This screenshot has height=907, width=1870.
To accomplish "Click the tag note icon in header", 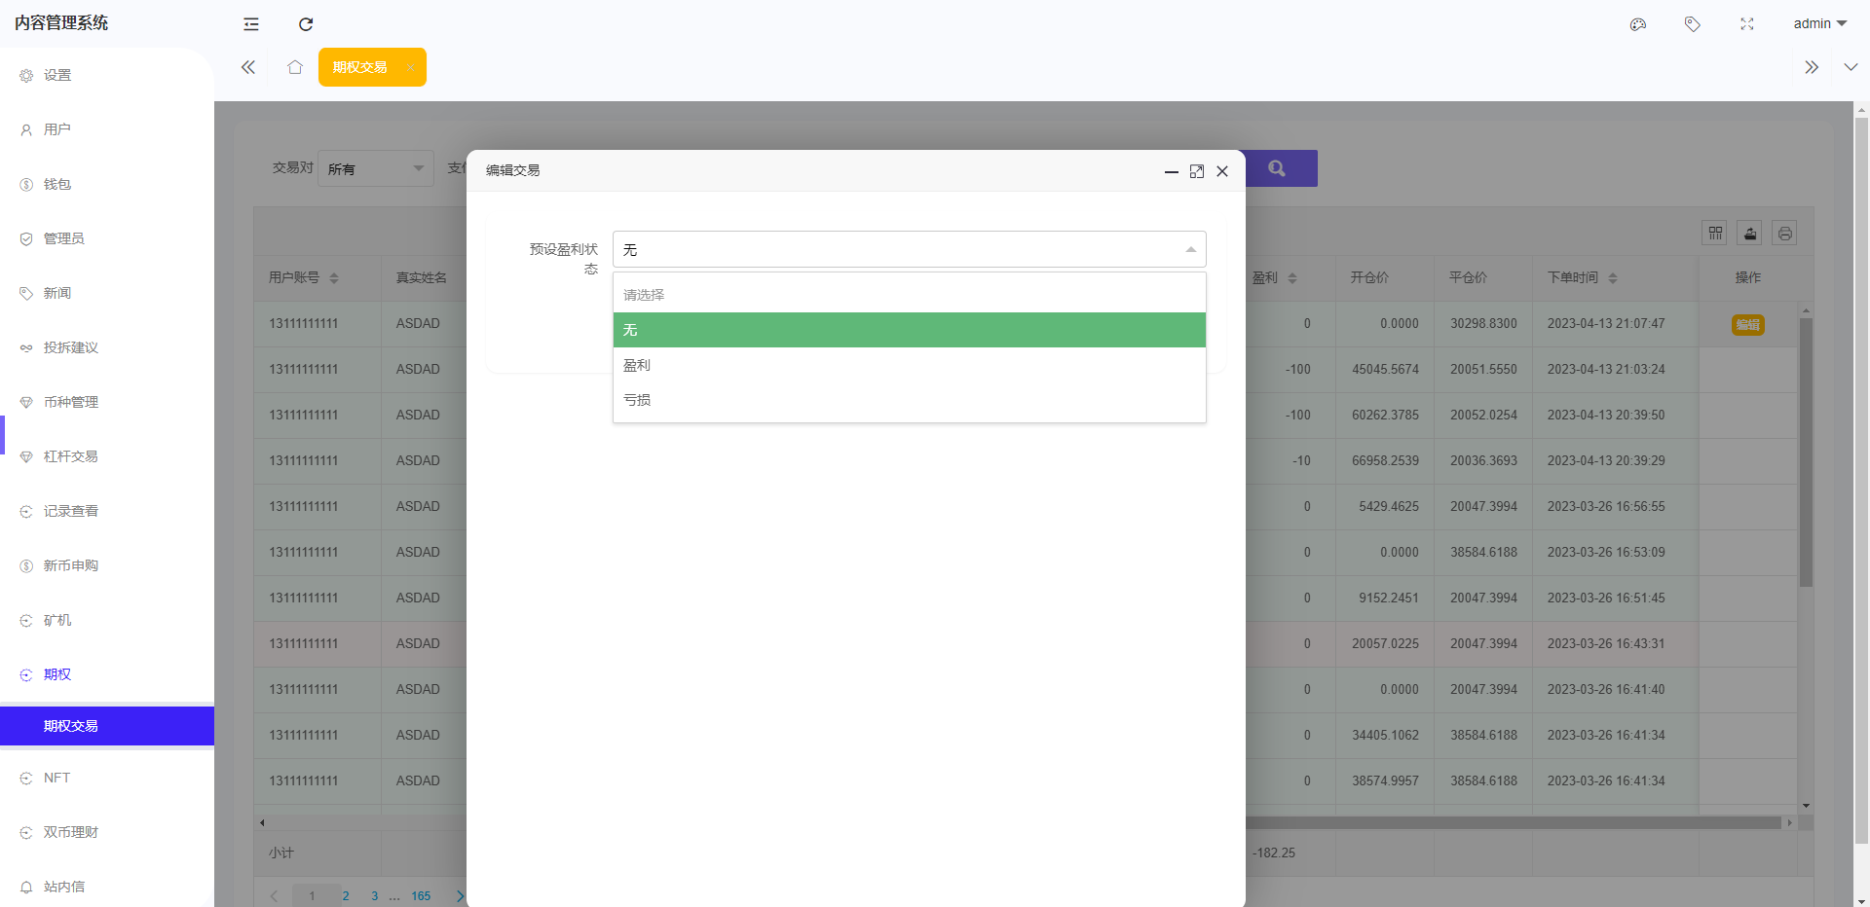I will click(1693, 24).
